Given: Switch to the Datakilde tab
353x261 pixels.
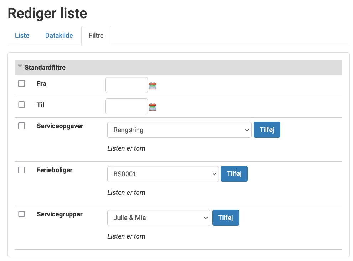Looking at the screenshot, I should [59, 35].
